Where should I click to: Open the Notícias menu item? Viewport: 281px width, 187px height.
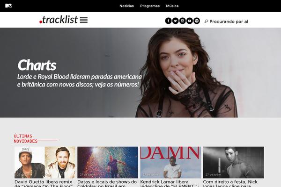[126, 6]
